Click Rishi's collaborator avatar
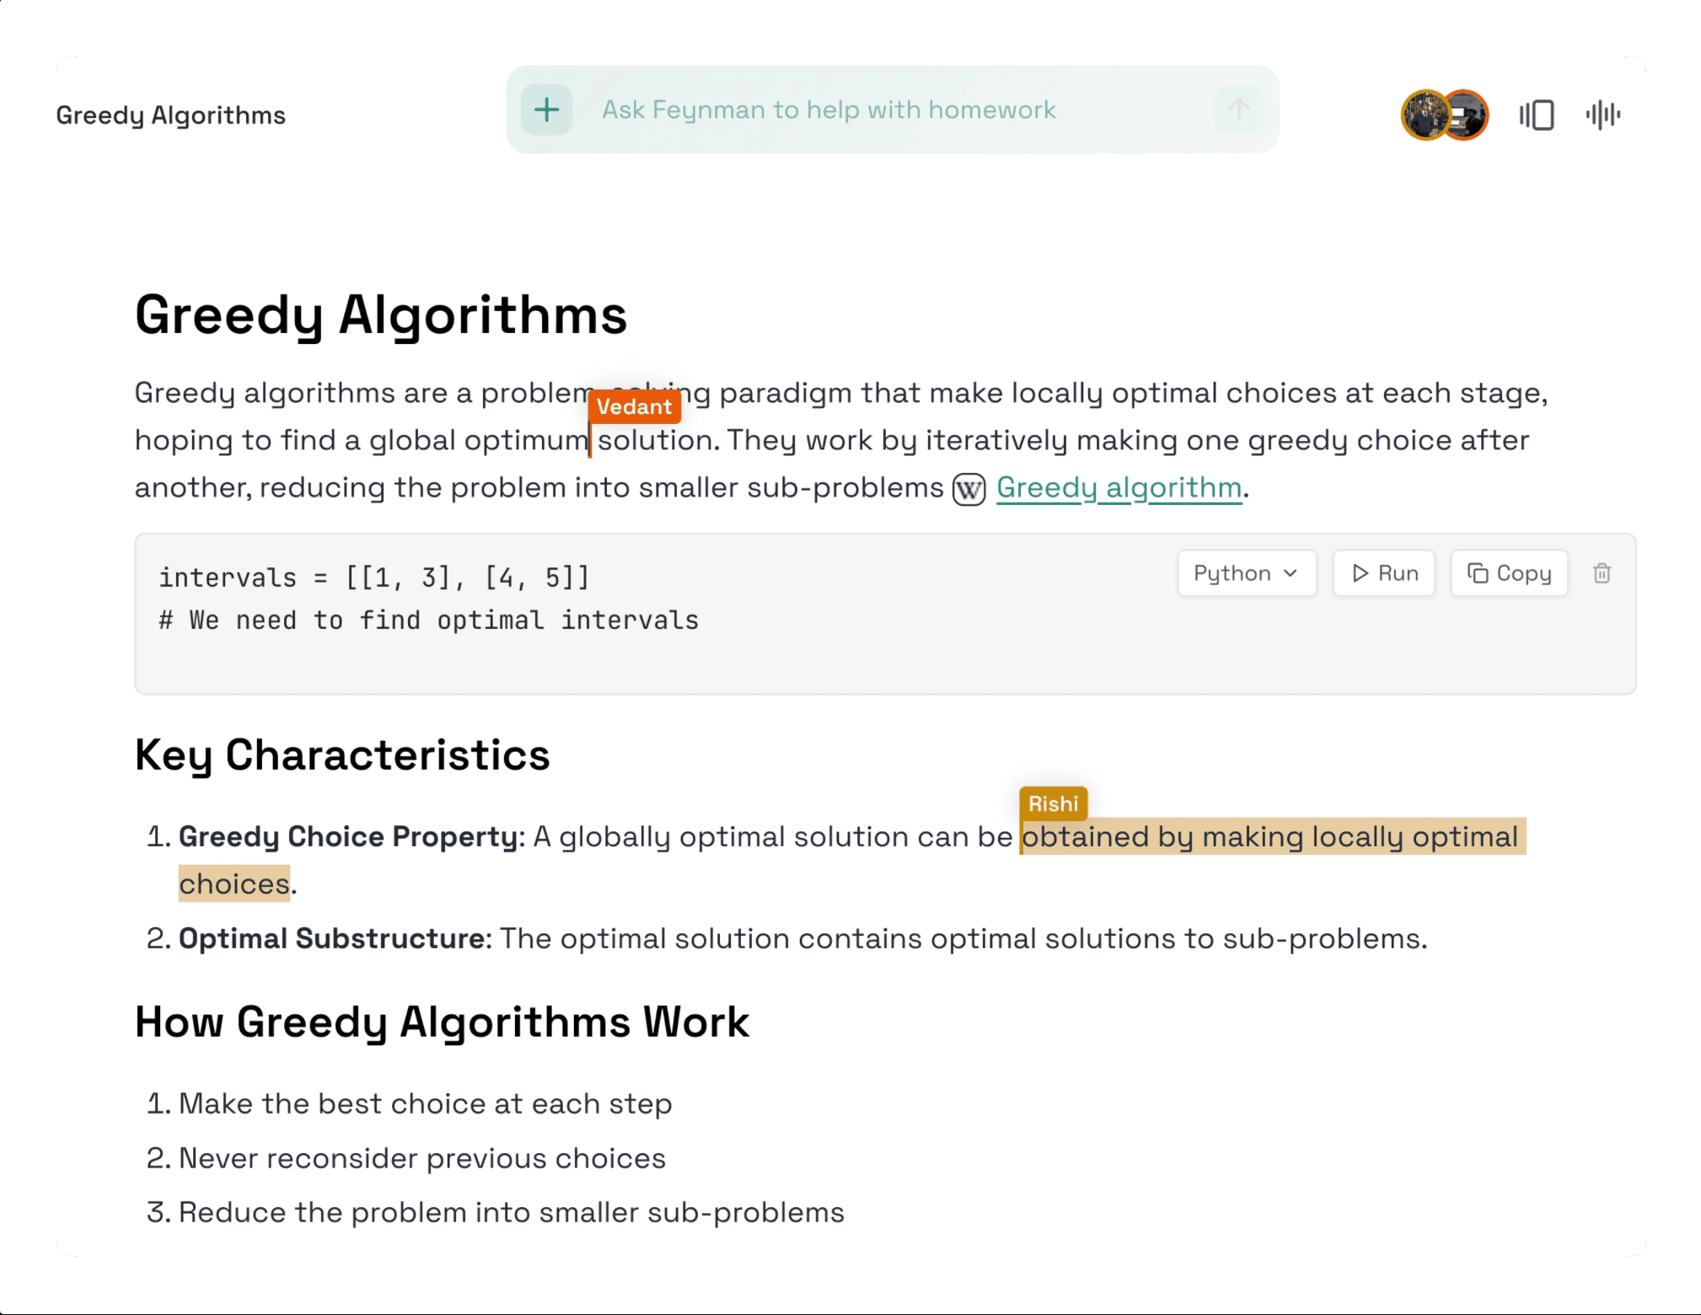This screenshot has width=1701, height=1315. pos(1425,115)
